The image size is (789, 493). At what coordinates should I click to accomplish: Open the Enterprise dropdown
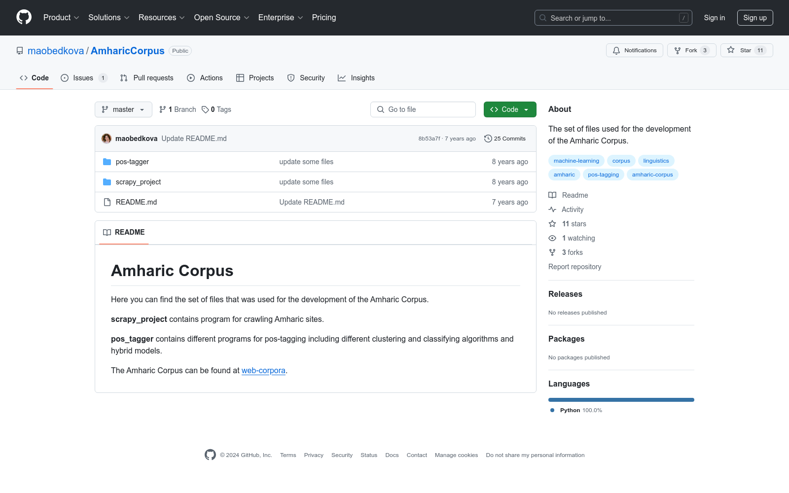281,17
